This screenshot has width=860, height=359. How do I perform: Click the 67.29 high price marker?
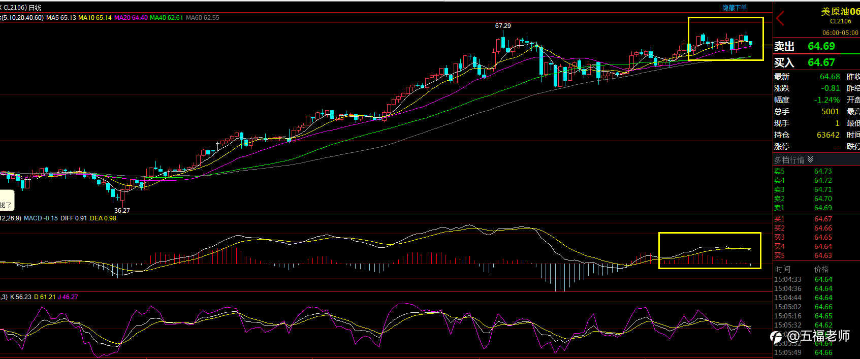[503, 25]
